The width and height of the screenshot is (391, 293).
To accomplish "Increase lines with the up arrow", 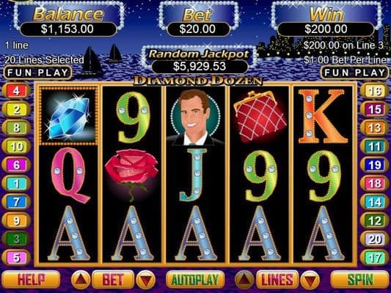I will pyautogui.click(x=244, y=280).
